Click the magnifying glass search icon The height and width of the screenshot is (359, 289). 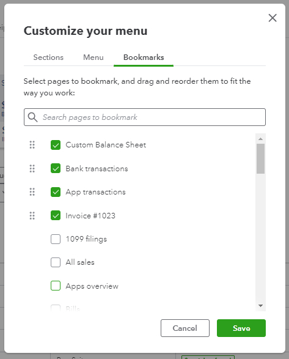tap(33, 117)
